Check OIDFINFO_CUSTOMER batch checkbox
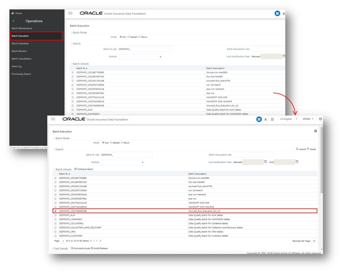Screen dimensions: 342x273 coord(56,236)
